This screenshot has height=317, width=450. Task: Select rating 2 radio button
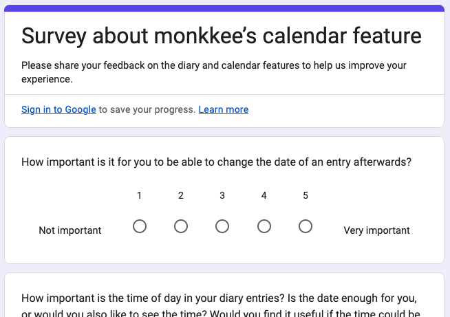pos(181,226)
